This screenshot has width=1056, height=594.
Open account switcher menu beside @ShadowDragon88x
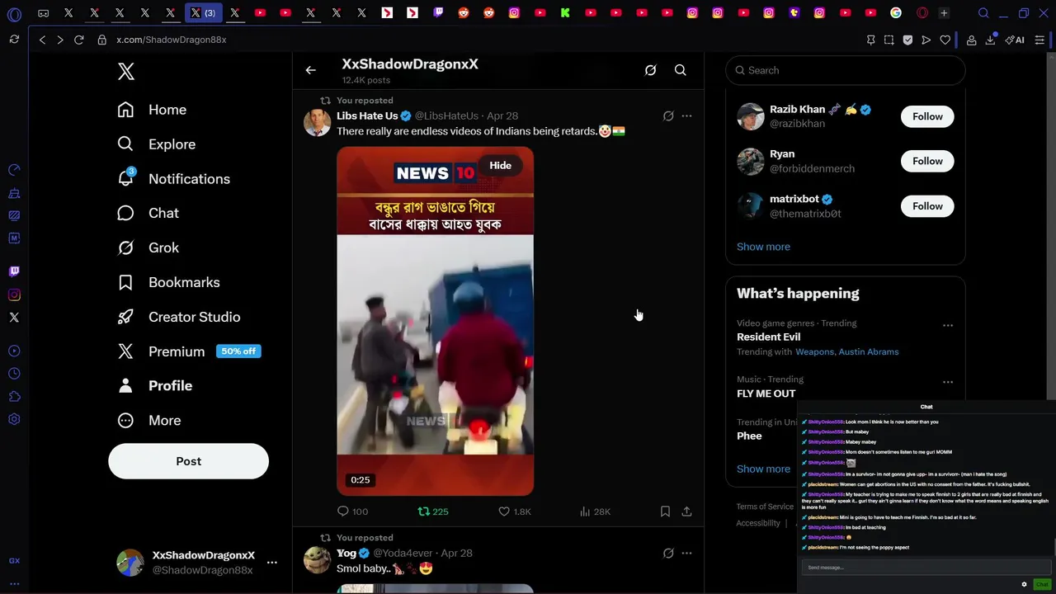271,563
